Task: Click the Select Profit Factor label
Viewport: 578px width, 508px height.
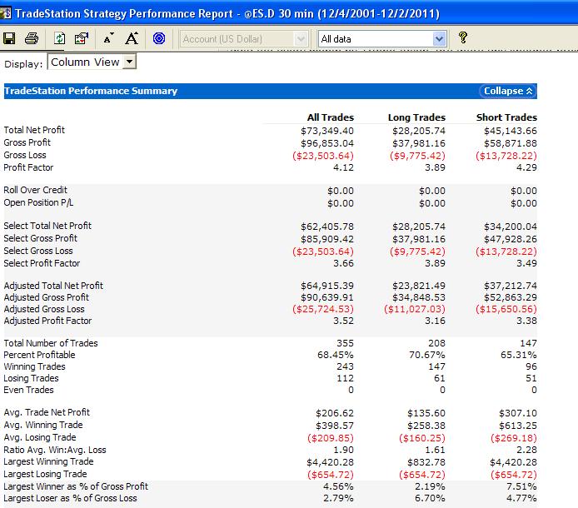Action: coord(42,264)
